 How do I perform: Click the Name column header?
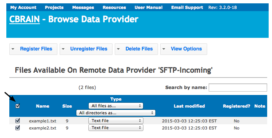point(43,106)
